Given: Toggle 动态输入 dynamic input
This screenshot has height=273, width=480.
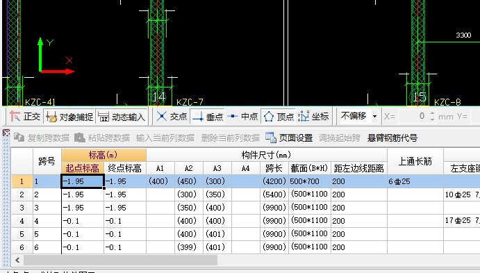Looking at the screenshot, I should [x=122, y=117].
